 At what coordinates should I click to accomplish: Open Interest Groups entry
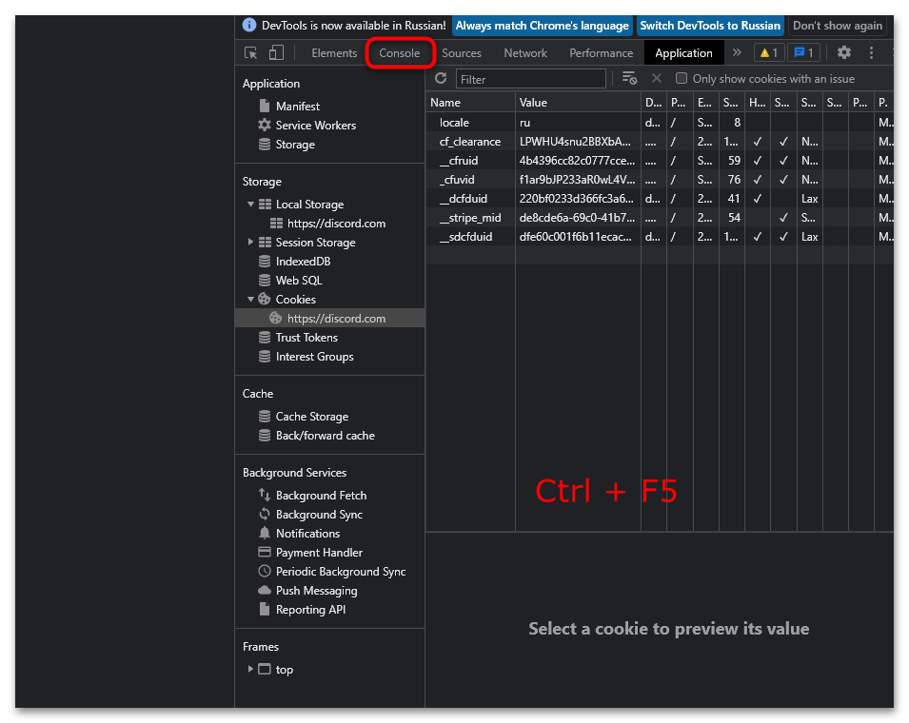pyautogui.click(x=306, y=357)
